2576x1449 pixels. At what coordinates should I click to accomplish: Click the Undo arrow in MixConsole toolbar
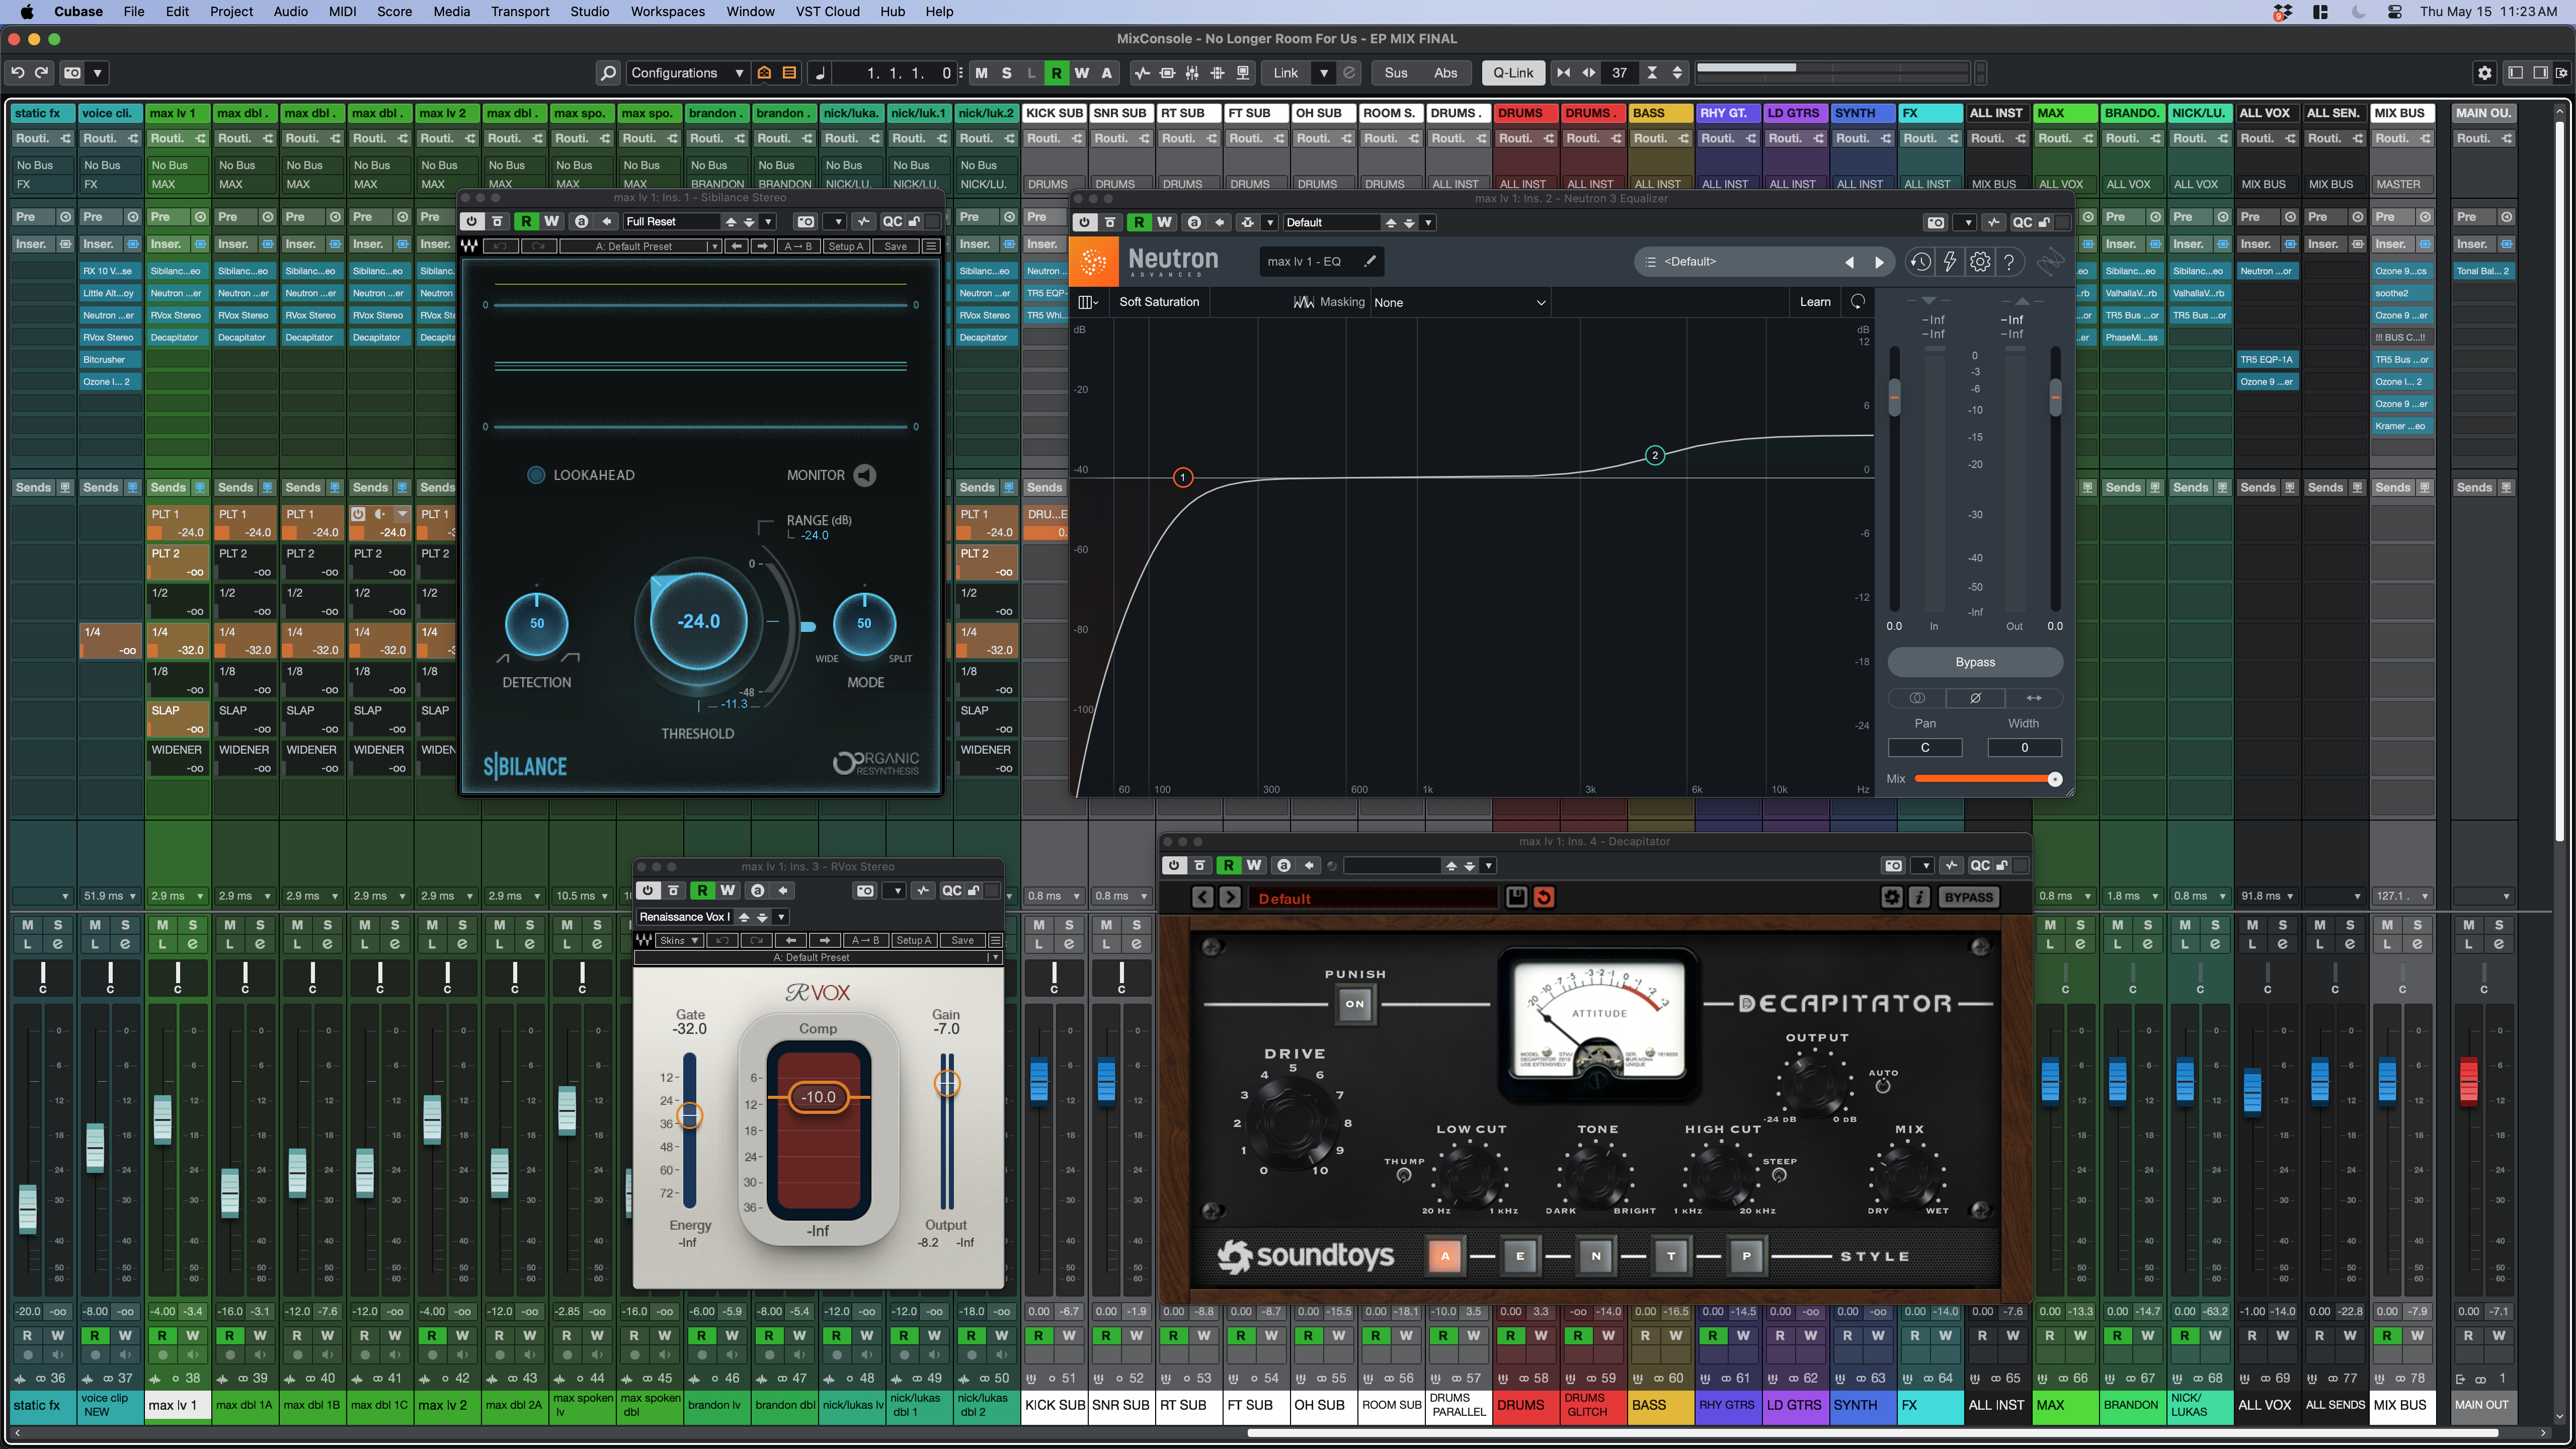tap(17, 72)
